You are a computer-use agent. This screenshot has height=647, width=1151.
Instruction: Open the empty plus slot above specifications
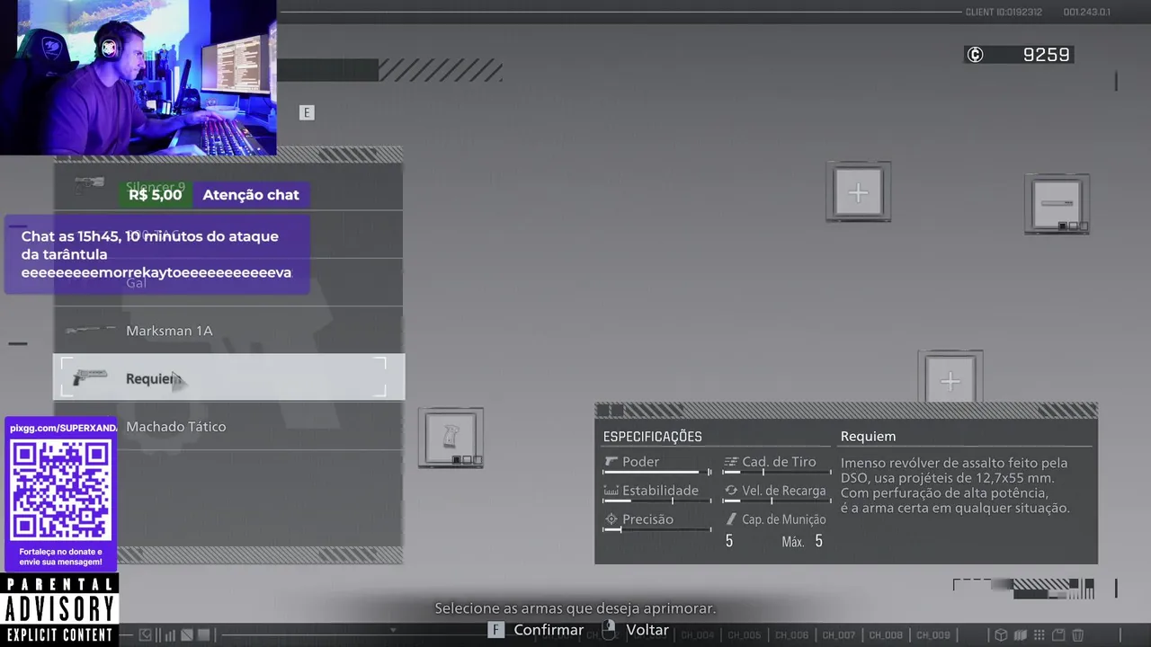coord(950,378)
